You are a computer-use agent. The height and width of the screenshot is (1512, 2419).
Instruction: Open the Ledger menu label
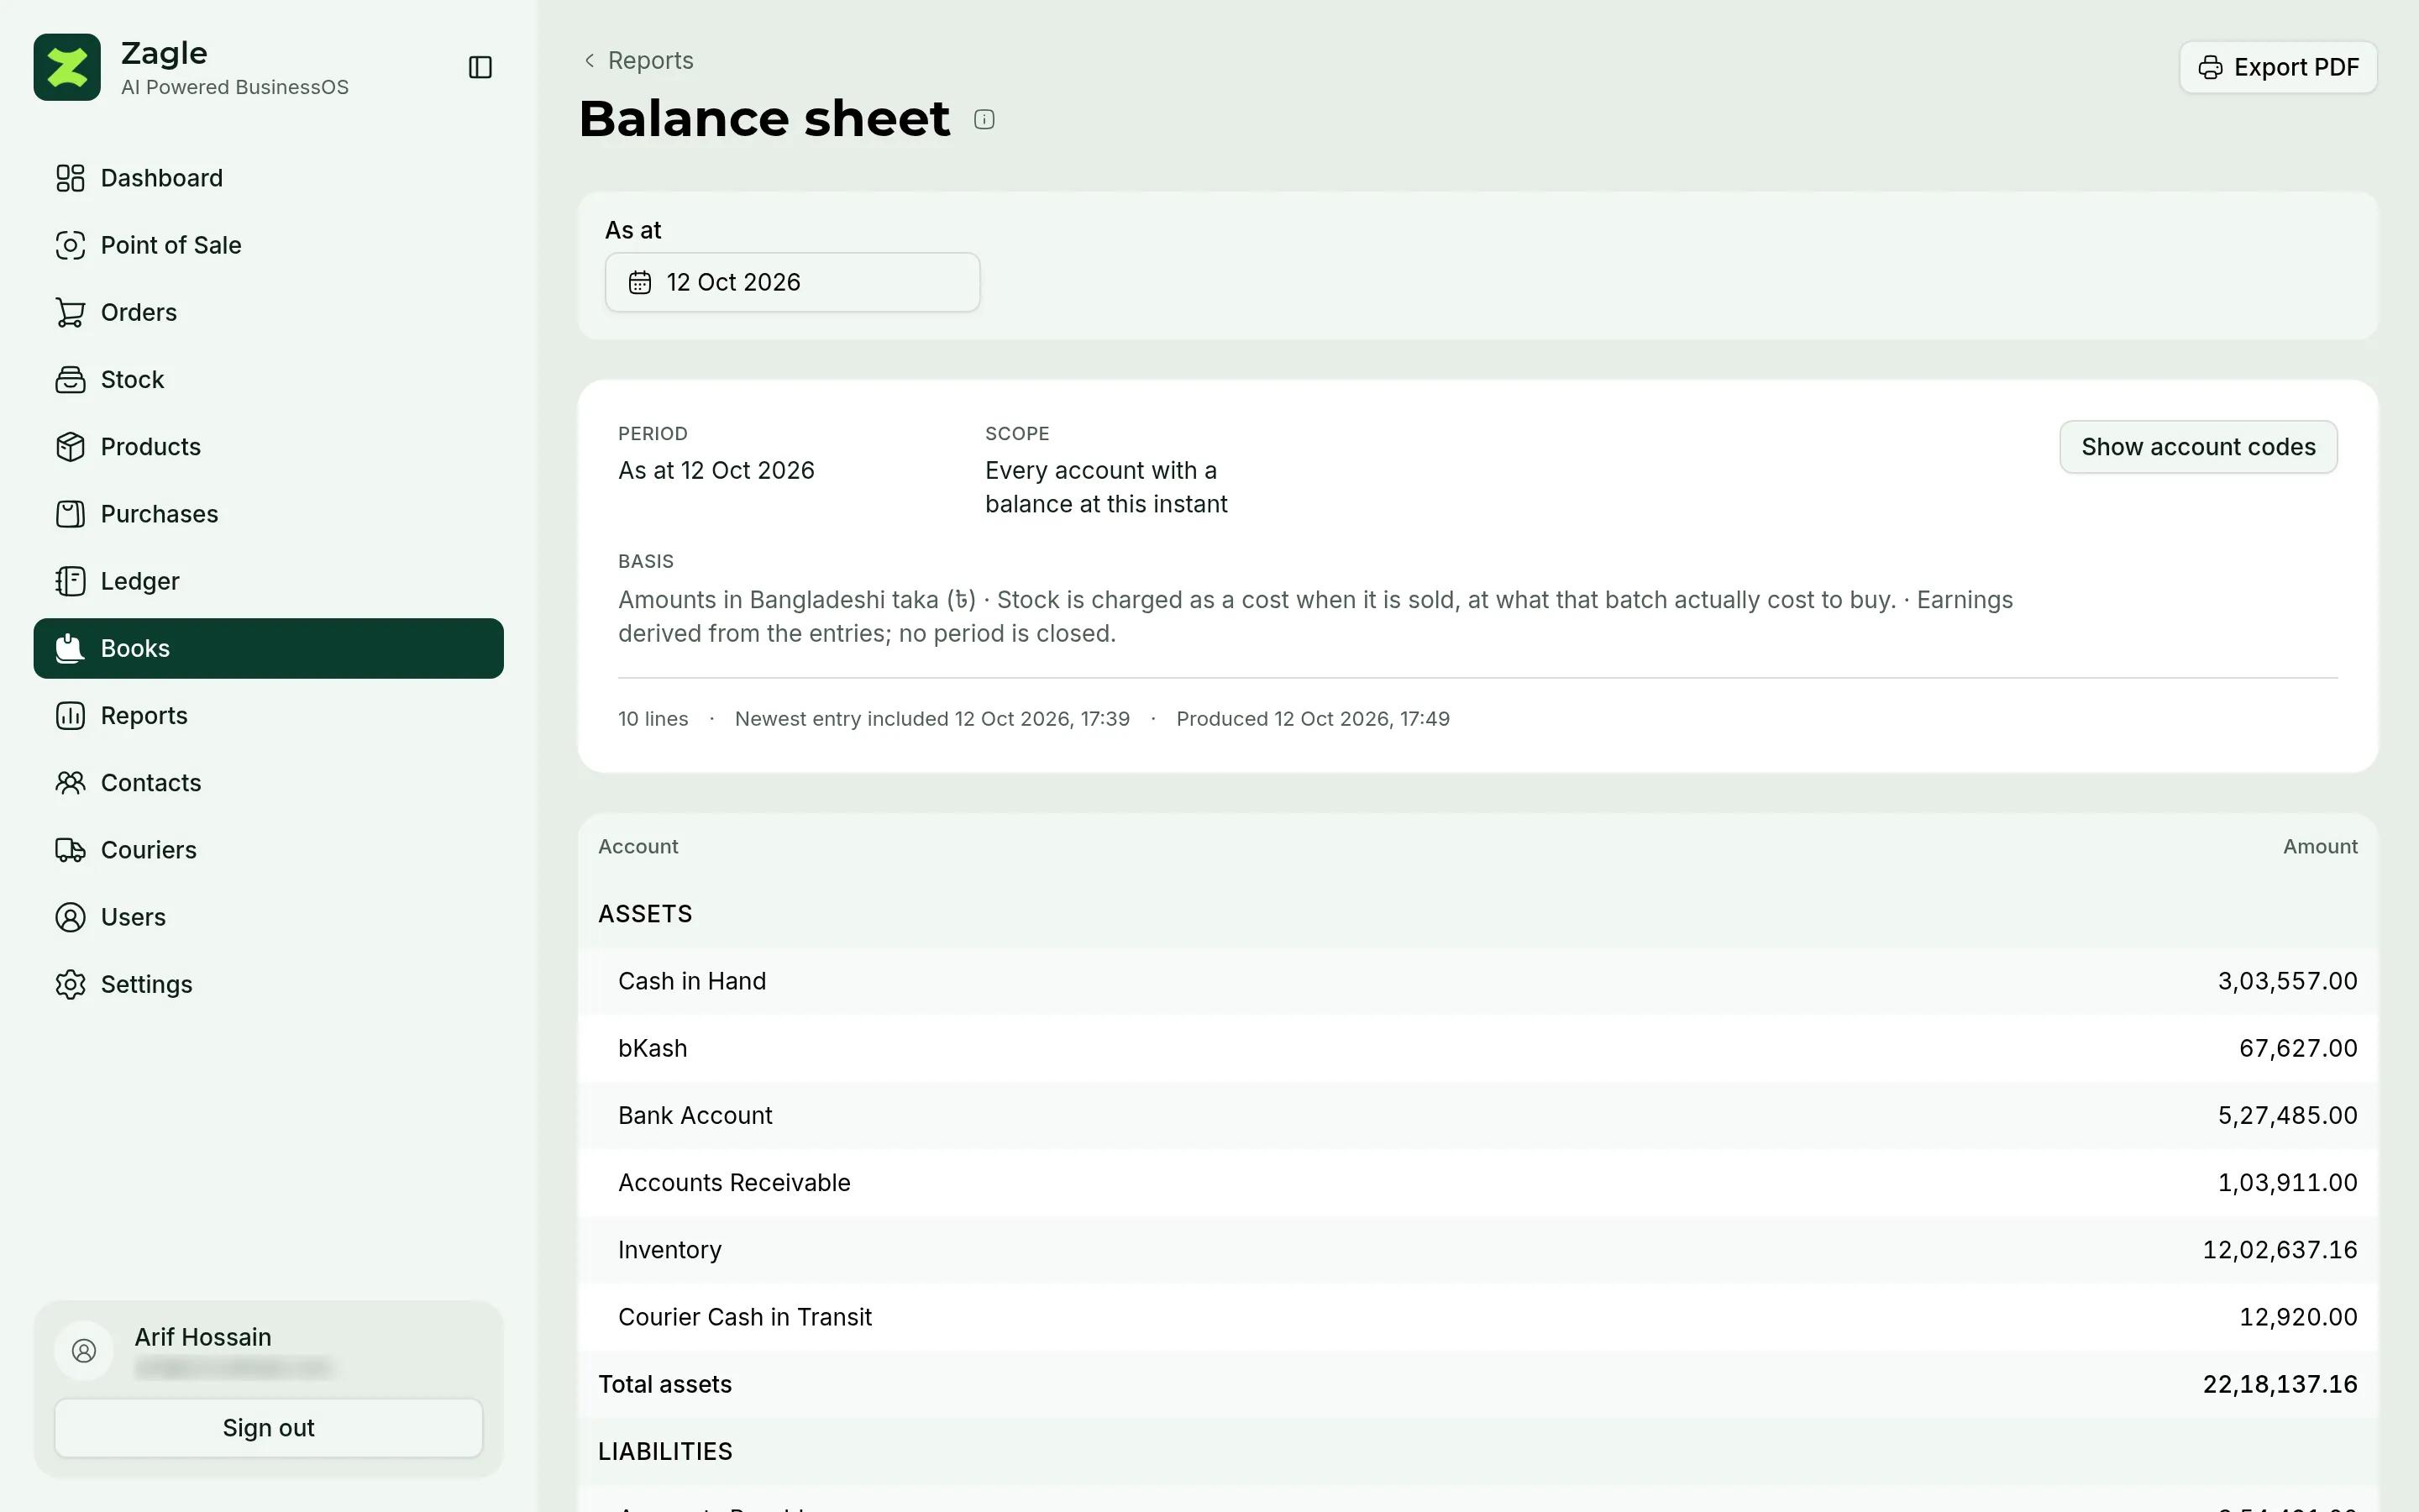click(x=140, y=581)
